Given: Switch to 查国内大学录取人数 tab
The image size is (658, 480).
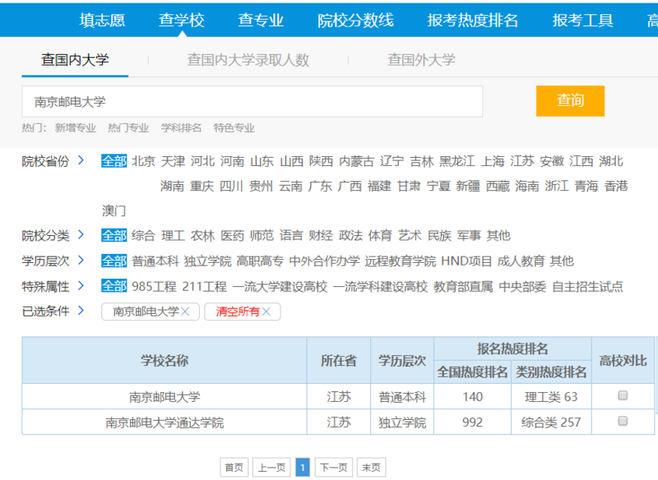Looking at the screenshot, I should point(248,59).
